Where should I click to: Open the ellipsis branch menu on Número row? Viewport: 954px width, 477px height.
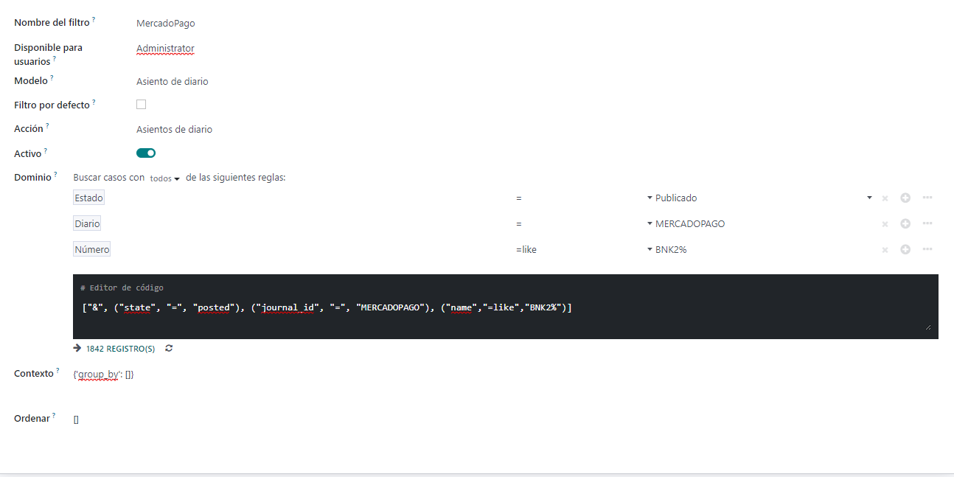coord(927,249)
